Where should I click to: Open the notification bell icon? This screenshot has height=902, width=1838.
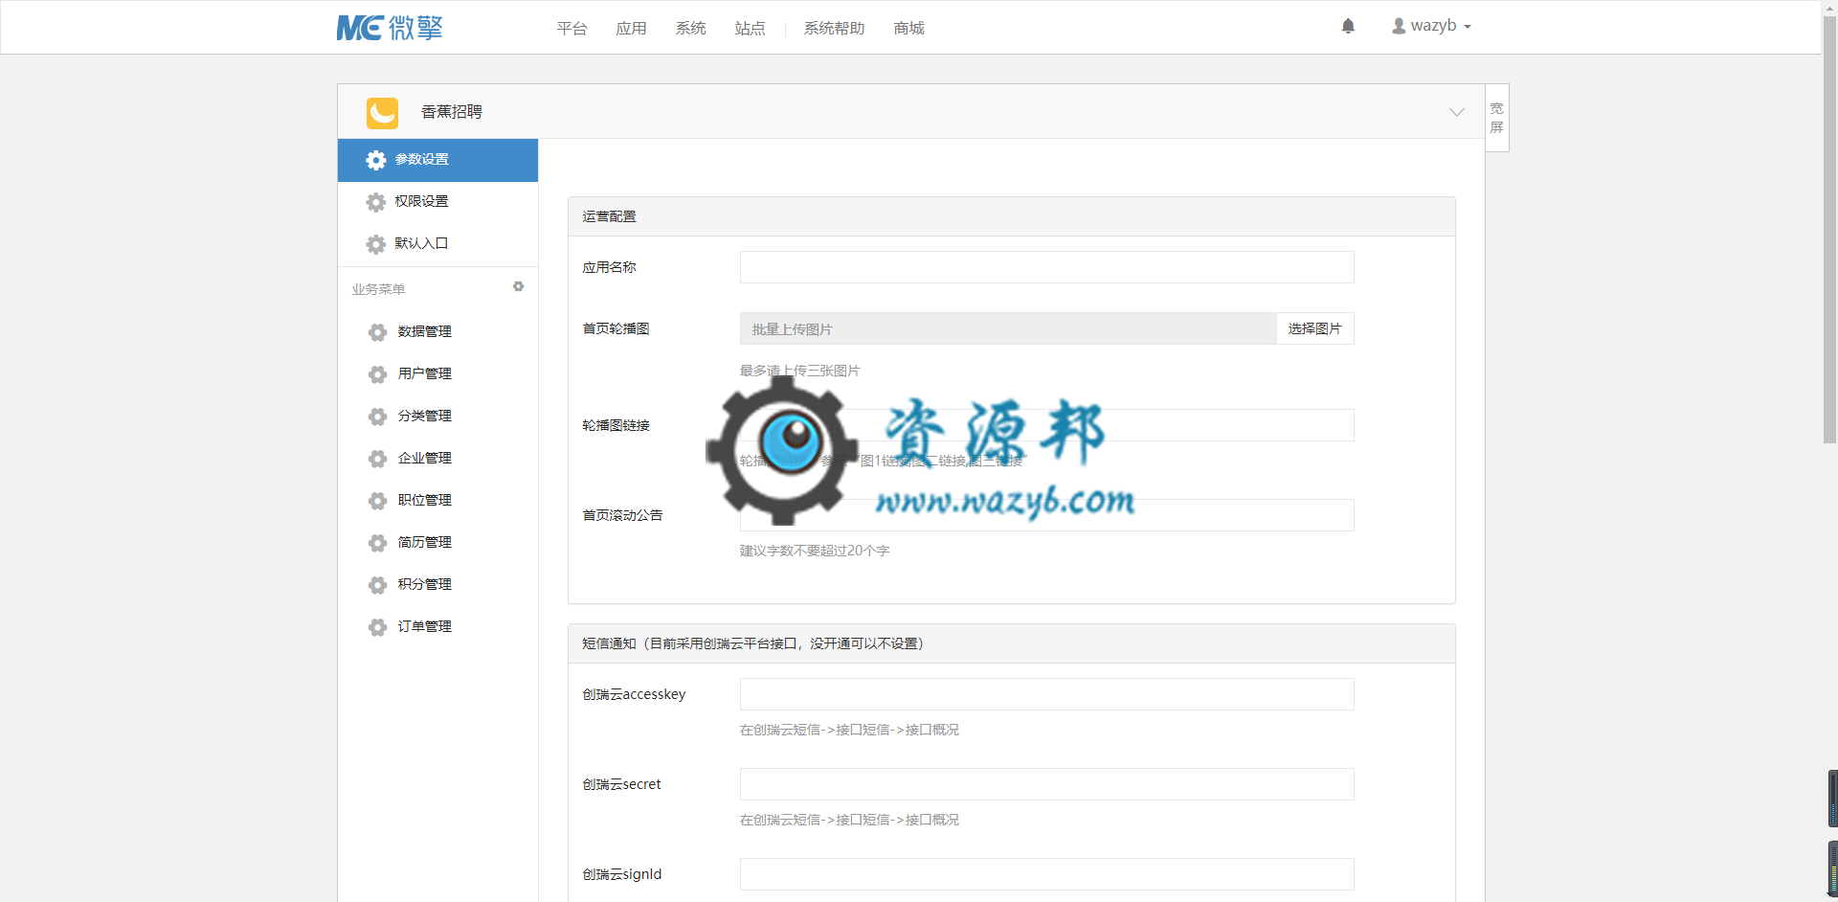click(x=1348, y=26)
